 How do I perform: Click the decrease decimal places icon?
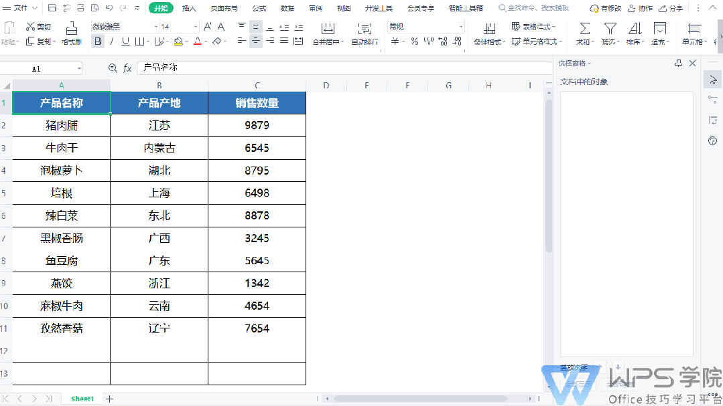click(457, 41)
